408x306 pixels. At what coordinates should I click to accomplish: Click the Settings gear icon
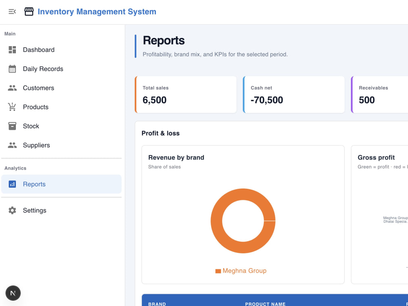(x=12, y=210)
